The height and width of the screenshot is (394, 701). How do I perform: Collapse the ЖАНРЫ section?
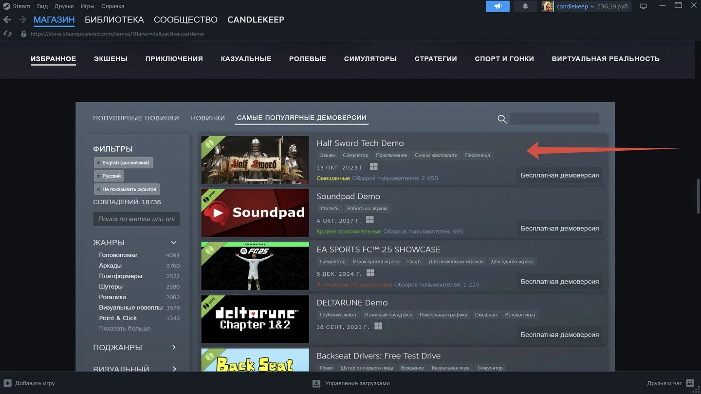pos(174,242)
